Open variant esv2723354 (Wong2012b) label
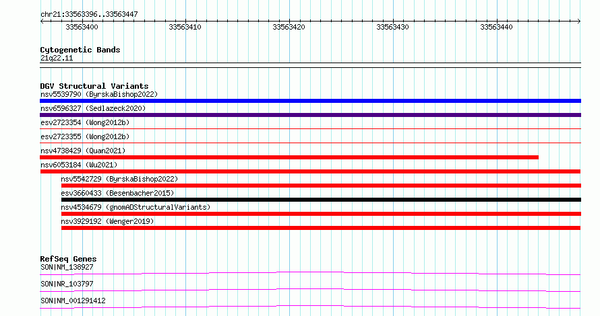 (x=85, y=122)
